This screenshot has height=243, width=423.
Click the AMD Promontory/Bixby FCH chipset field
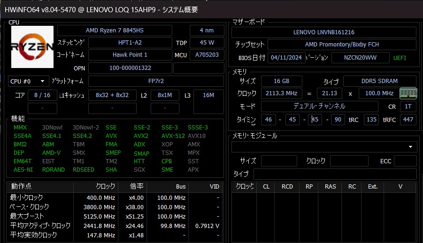click(342, 45)
